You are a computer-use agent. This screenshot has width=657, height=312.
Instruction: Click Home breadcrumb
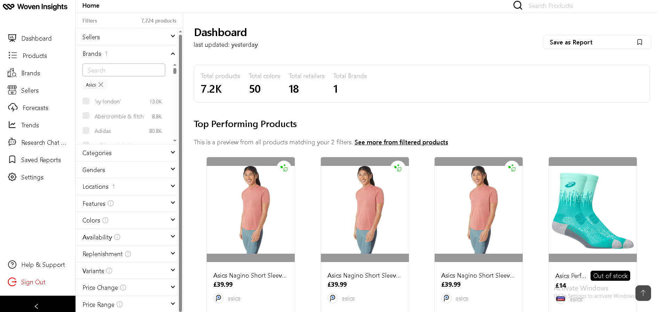(x=91, y=6)
